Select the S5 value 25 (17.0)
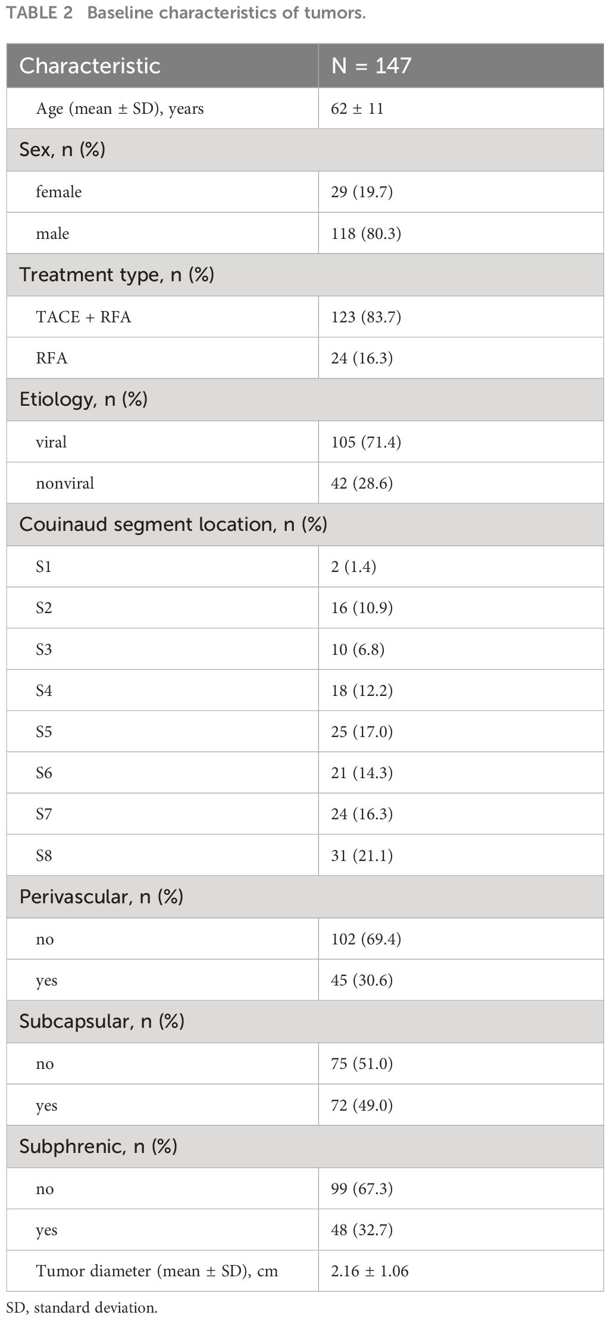Viewport: 610px width, 1321px height. (362, 732)
